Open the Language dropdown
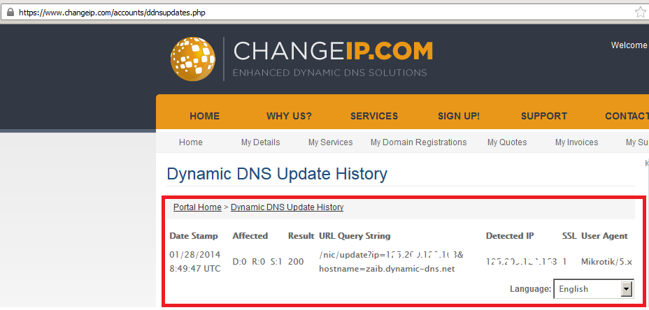 pos(593,289)
